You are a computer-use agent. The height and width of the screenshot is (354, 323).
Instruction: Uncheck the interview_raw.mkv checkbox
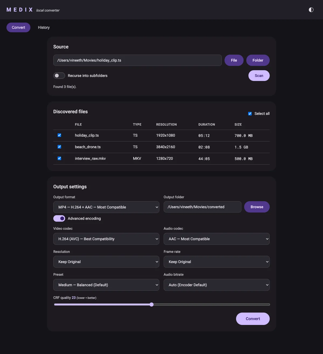coord(59,158)
